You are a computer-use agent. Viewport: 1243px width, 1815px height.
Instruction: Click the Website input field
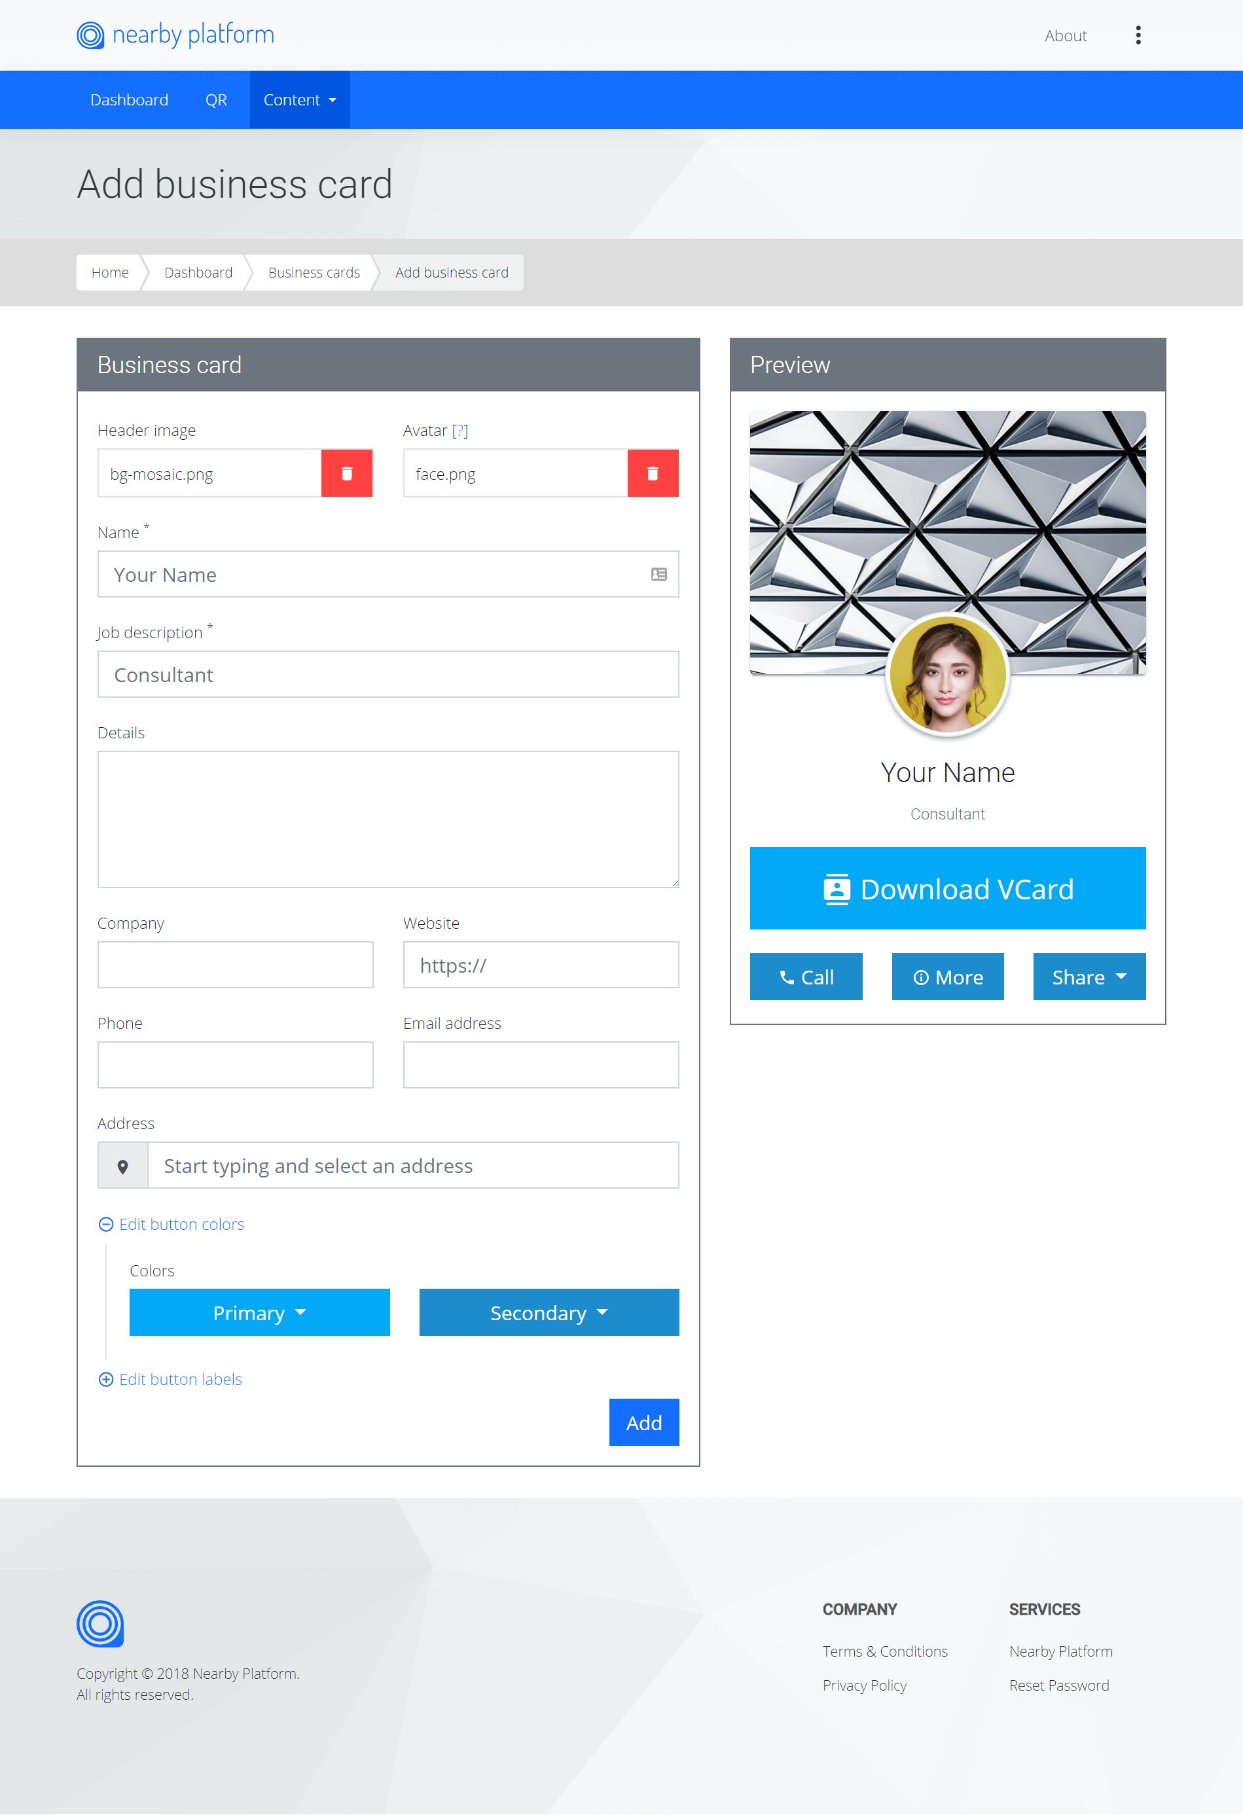pyautogui.click(x=541, y=965)
